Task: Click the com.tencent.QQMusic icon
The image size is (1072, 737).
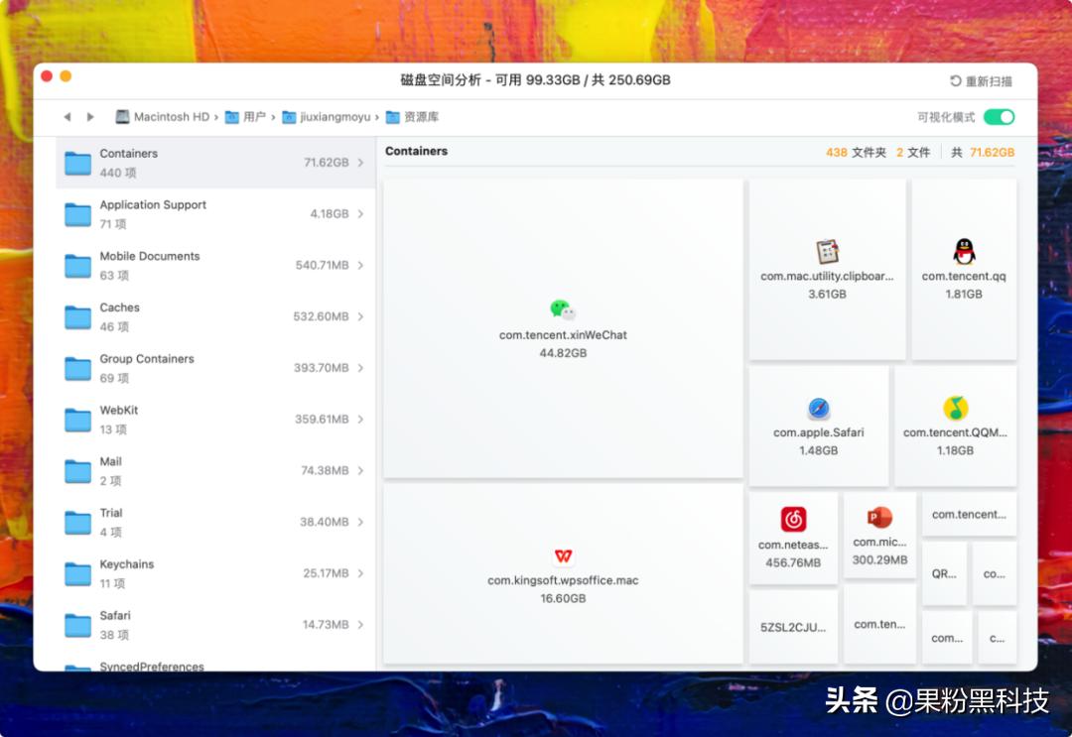Action: [955, 408]
